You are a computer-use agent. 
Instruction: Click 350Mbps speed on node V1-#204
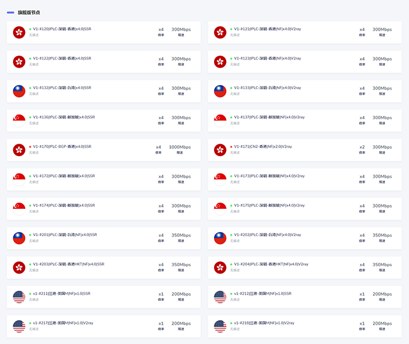[x=382, y=265]
